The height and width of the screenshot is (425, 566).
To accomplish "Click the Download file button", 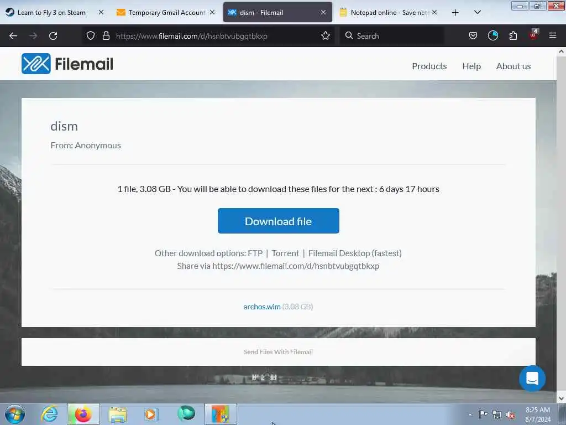I will coord(279,221).
